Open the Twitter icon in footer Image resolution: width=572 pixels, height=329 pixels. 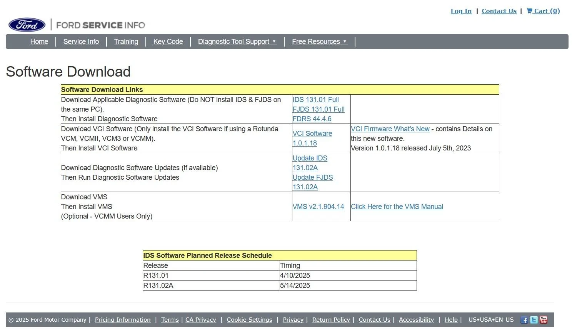pyautogui.click(x=534, y=320)
